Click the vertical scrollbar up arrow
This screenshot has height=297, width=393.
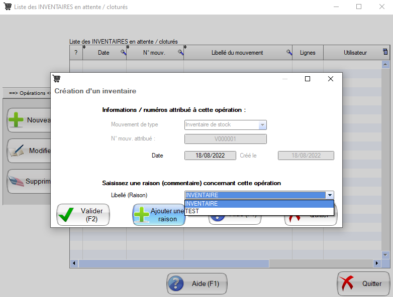385,65
